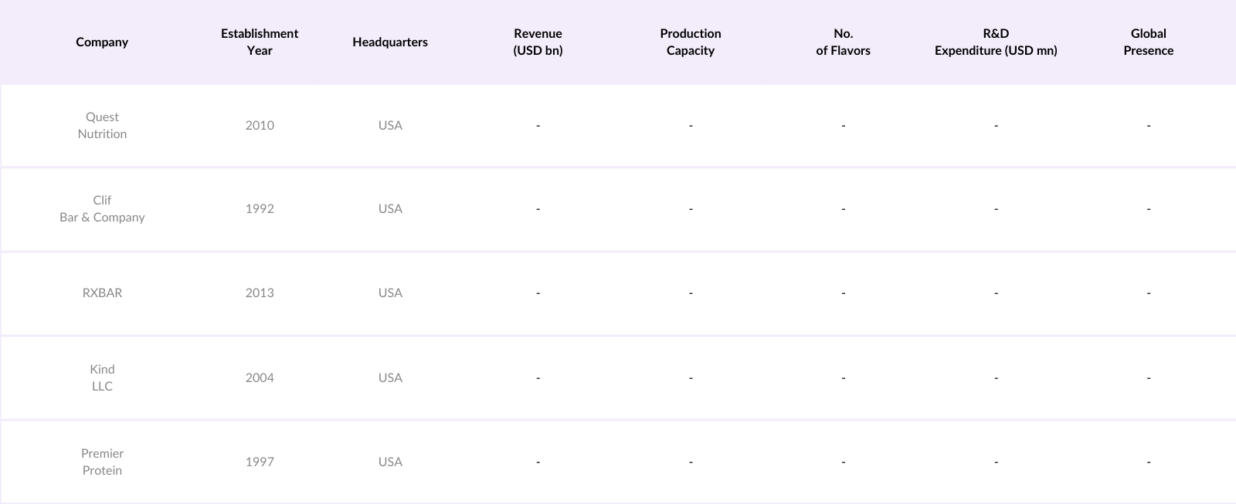Viewport: 1236px width, 504px height.
Task: Click the 2004 establishment year cell
Action: click(260, 377)
